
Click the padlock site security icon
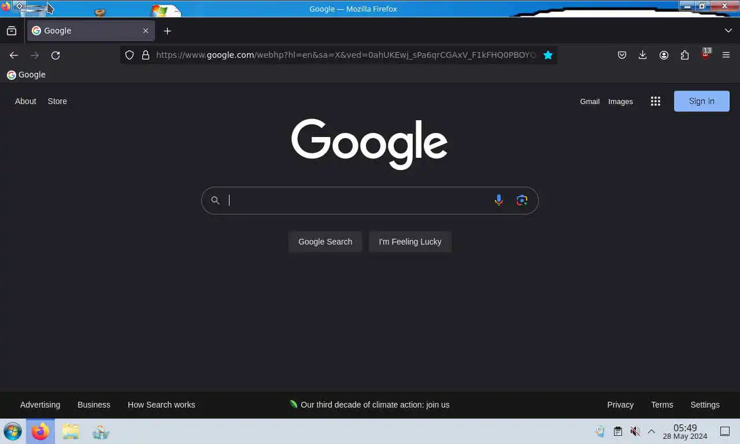coord(146,55)
